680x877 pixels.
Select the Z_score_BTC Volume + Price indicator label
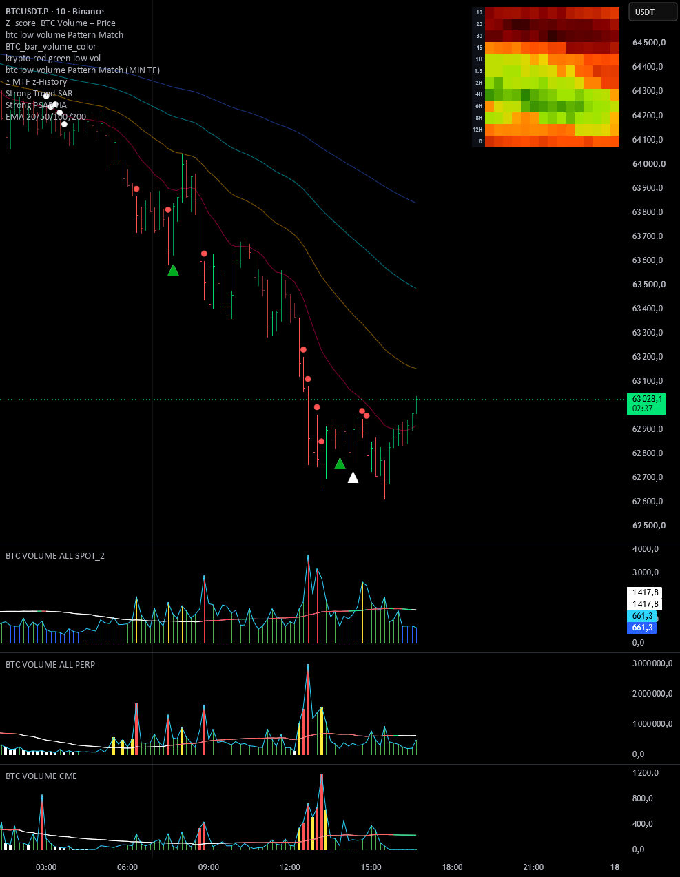pyautogui.click(x=61, y=23)
